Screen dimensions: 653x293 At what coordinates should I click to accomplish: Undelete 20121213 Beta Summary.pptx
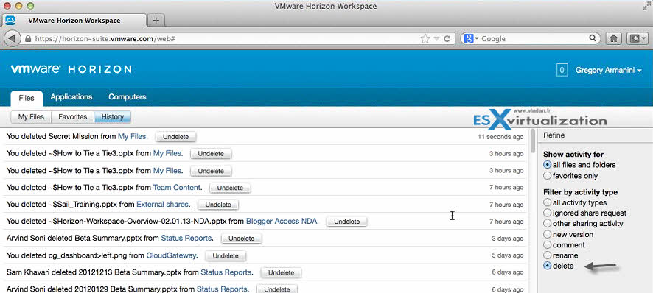[281, 272]
